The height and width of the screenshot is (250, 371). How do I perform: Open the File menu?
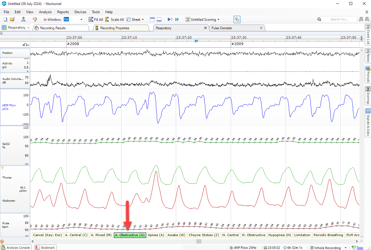pyautogui.click(x=6, y=12)
